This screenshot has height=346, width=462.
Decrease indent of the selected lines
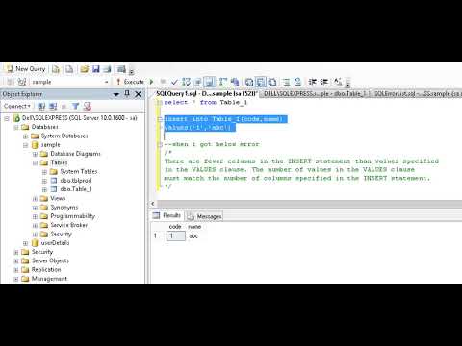point(313,82)
